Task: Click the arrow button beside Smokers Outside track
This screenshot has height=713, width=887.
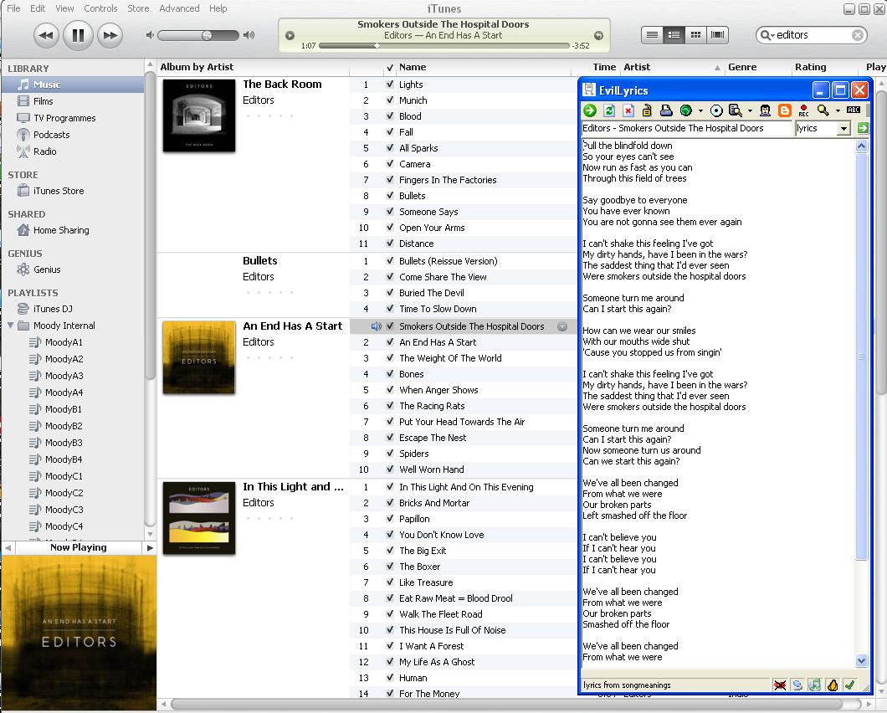Action: pos(562,326)
